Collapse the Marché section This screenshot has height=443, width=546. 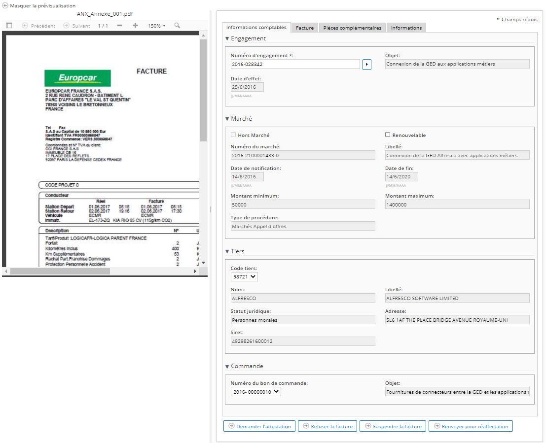click(227, 119)
